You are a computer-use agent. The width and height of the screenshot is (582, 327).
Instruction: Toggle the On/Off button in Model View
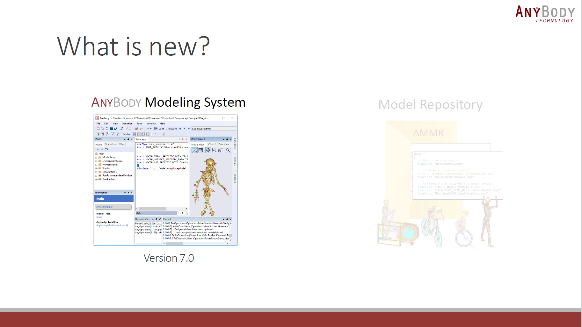[194, 150]
